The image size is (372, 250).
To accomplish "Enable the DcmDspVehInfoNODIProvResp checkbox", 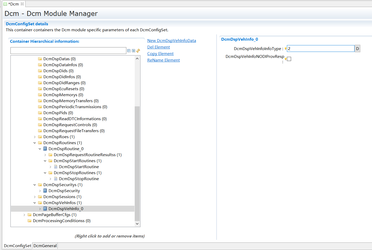I will (x=289, y=59).
